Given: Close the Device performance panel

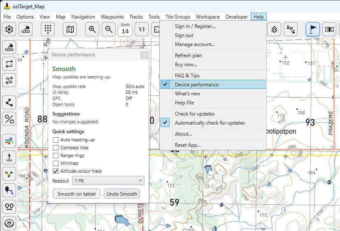Looking at the screenshot, I should [x=144, y=55].
